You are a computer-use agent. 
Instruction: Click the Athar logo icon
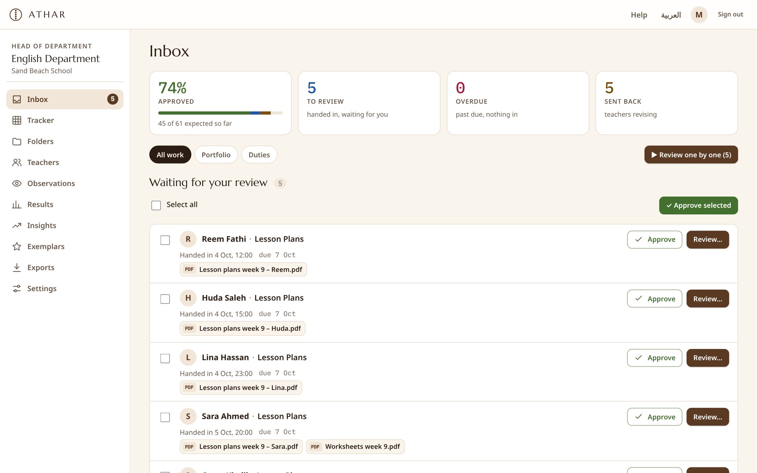(x=16, y=14)
